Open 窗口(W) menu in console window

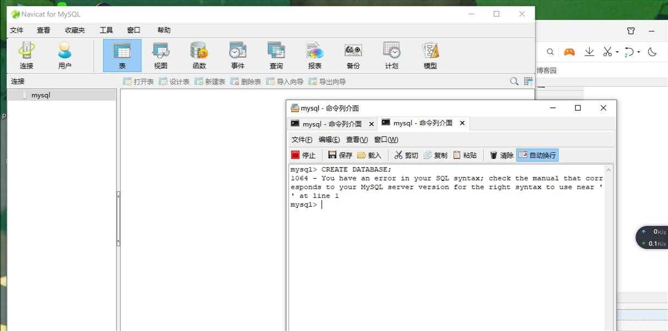click(x=386, y=140)
